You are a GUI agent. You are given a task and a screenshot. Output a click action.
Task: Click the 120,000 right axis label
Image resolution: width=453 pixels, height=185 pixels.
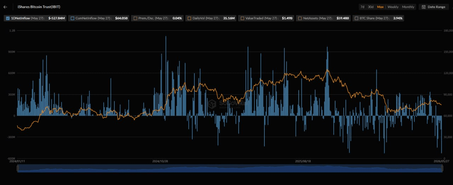[448, 73]
